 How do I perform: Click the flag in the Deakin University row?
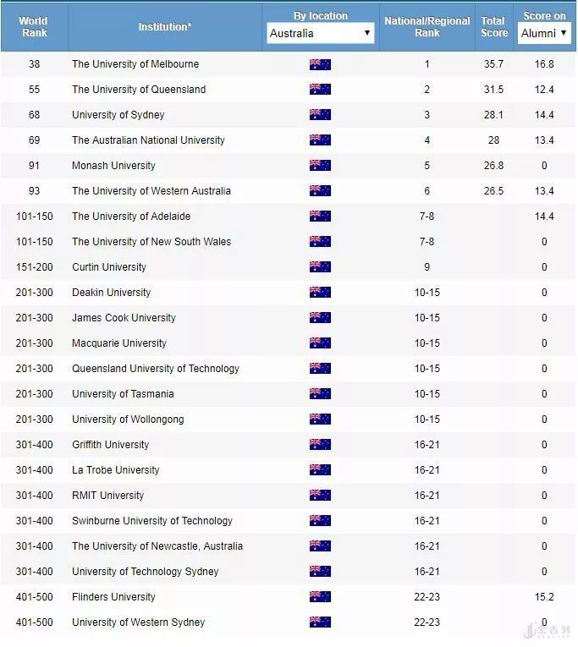(x=320, y=293)
